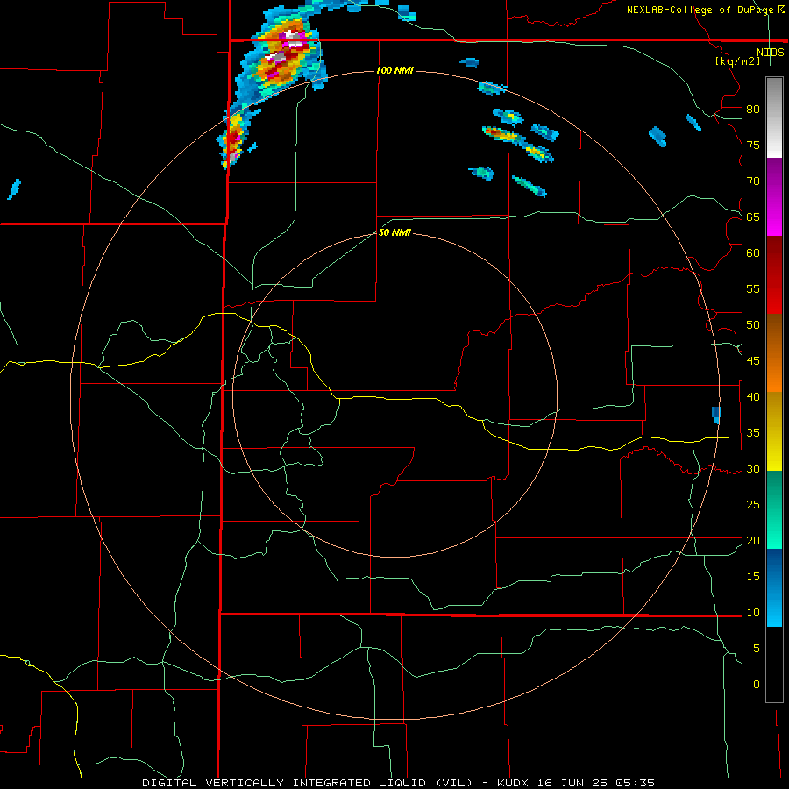Click the green-teal segment of the color bar

774,509
